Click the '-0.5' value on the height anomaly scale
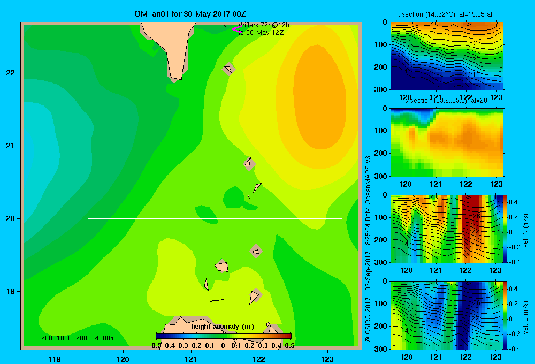The height and width of the screenshot is (364, 535). pyautogui.click(x=155, y=346)
